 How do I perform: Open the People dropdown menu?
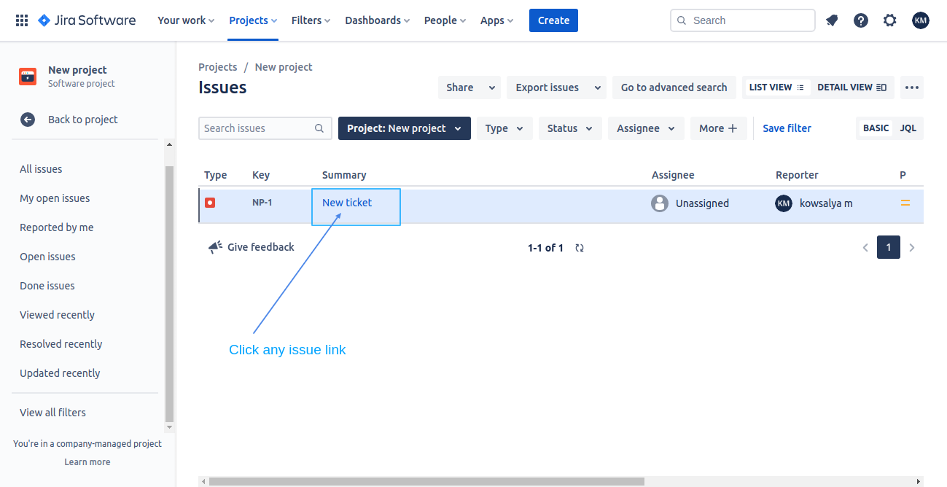click(x=445, y=20)
